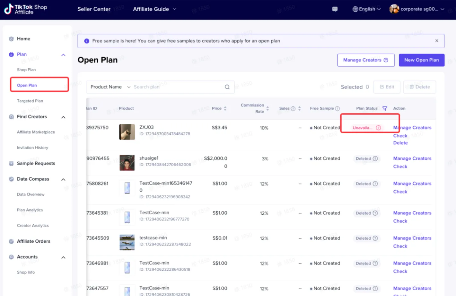
Task: Click New Open Plan button
Action: [422, 60]
